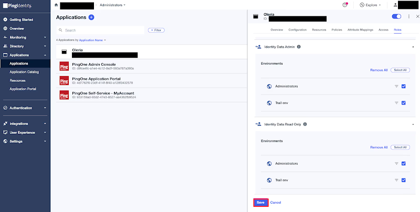Click the Identity Data Read Only role icon
This screenshot has height=212, width=420.
[258, 124]
